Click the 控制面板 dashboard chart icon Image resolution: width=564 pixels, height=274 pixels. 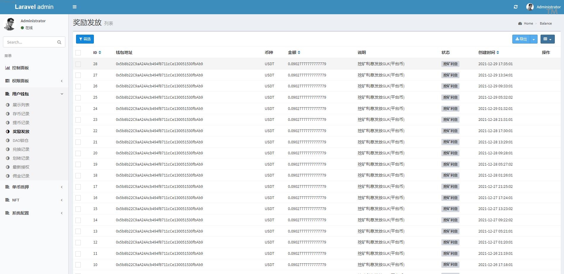tap(7, 68)
